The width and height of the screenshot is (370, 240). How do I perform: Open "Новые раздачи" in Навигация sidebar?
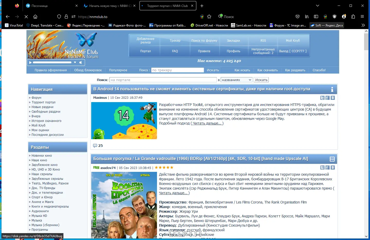(x=42, y=107)
